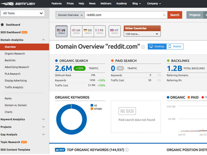Click the Other Countries header
The image size is (207, 155).
(x=142, y=28)
